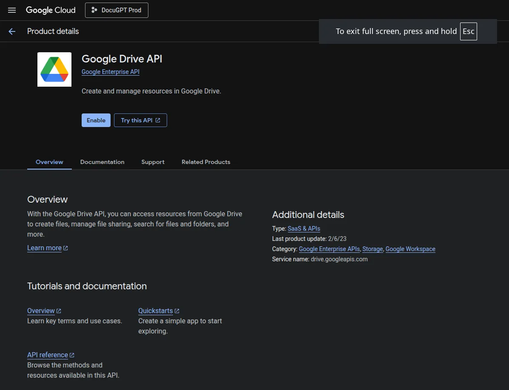Click the Google Drive logo thumbnail
Viewport: 509px width, 390px height.
[x=54, y=69]
